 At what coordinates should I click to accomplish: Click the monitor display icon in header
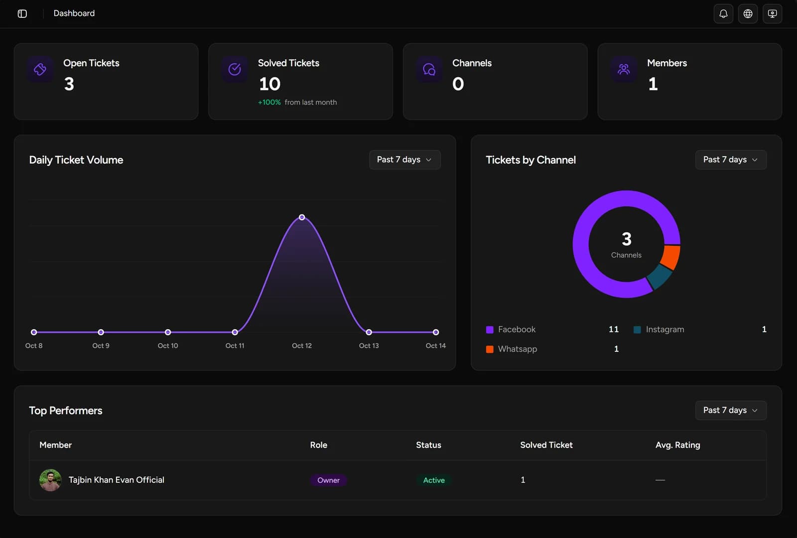click(772, 13)
